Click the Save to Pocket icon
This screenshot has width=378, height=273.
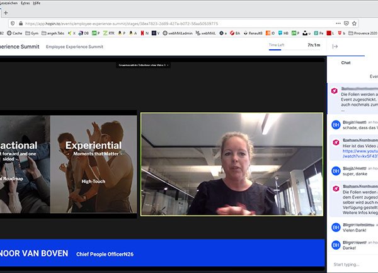[x=346, y=23]
